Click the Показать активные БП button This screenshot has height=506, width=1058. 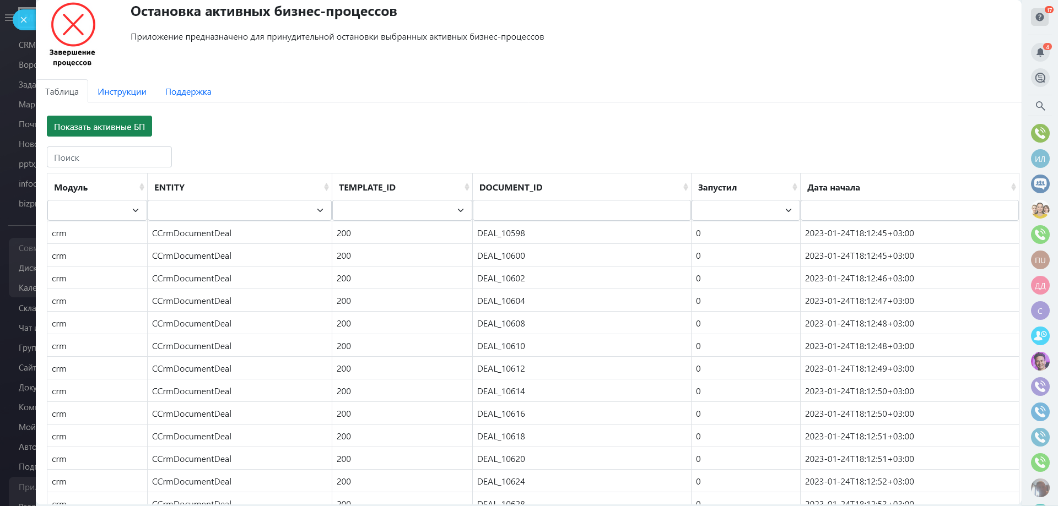click(x=99, y=127)
